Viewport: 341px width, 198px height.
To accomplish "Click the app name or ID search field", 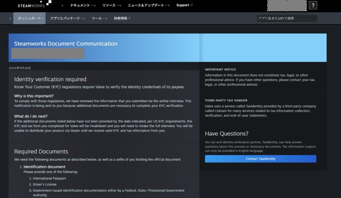I will 287,18.
